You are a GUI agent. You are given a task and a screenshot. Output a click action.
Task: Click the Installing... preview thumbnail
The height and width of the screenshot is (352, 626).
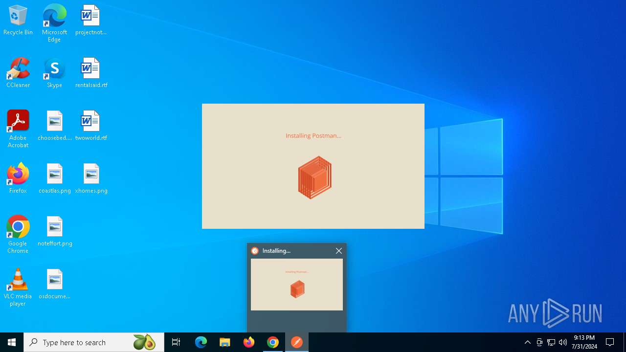[x=297, y=285]
